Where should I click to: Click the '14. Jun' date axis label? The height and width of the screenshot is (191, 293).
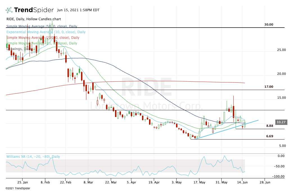pyautogui.click(x=242, y=182)
